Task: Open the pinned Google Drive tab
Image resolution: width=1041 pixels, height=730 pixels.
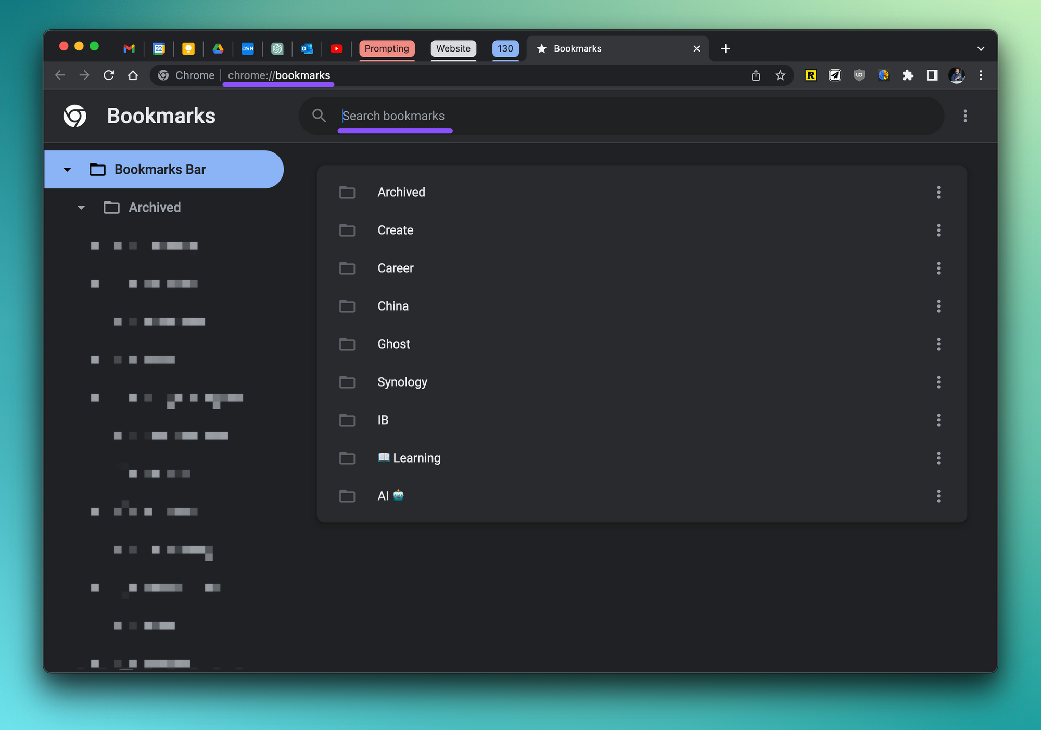Action: 218,48
